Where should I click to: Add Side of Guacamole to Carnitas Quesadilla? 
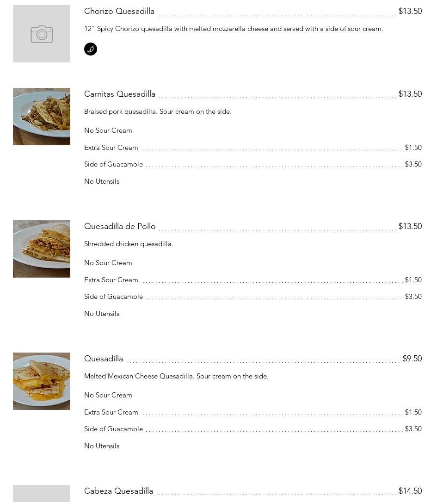click(113, 164)
